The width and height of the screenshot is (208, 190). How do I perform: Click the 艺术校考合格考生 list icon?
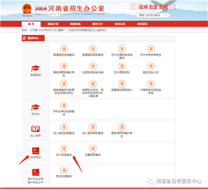[x=151, y=49]
